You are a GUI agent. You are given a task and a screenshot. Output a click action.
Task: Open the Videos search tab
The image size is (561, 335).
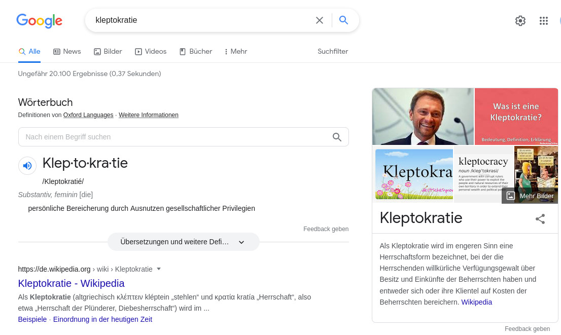click(x=151, y=51)
